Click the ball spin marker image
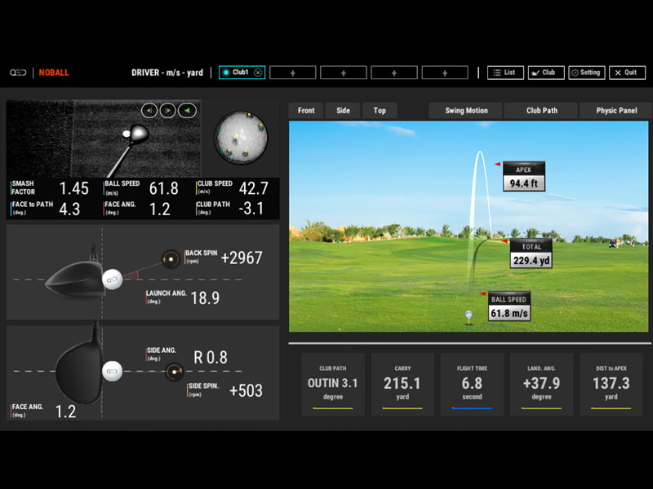This screenshot has width=653, height=489. (x=241, y=137)
